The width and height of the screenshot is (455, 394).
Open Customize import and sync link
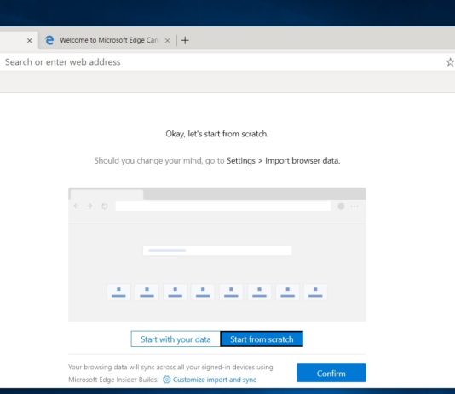(x=215, y=380)
